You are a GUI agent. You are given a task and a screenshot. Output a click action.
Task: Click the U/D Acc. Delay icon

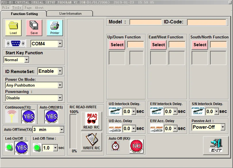pos(115,128)
